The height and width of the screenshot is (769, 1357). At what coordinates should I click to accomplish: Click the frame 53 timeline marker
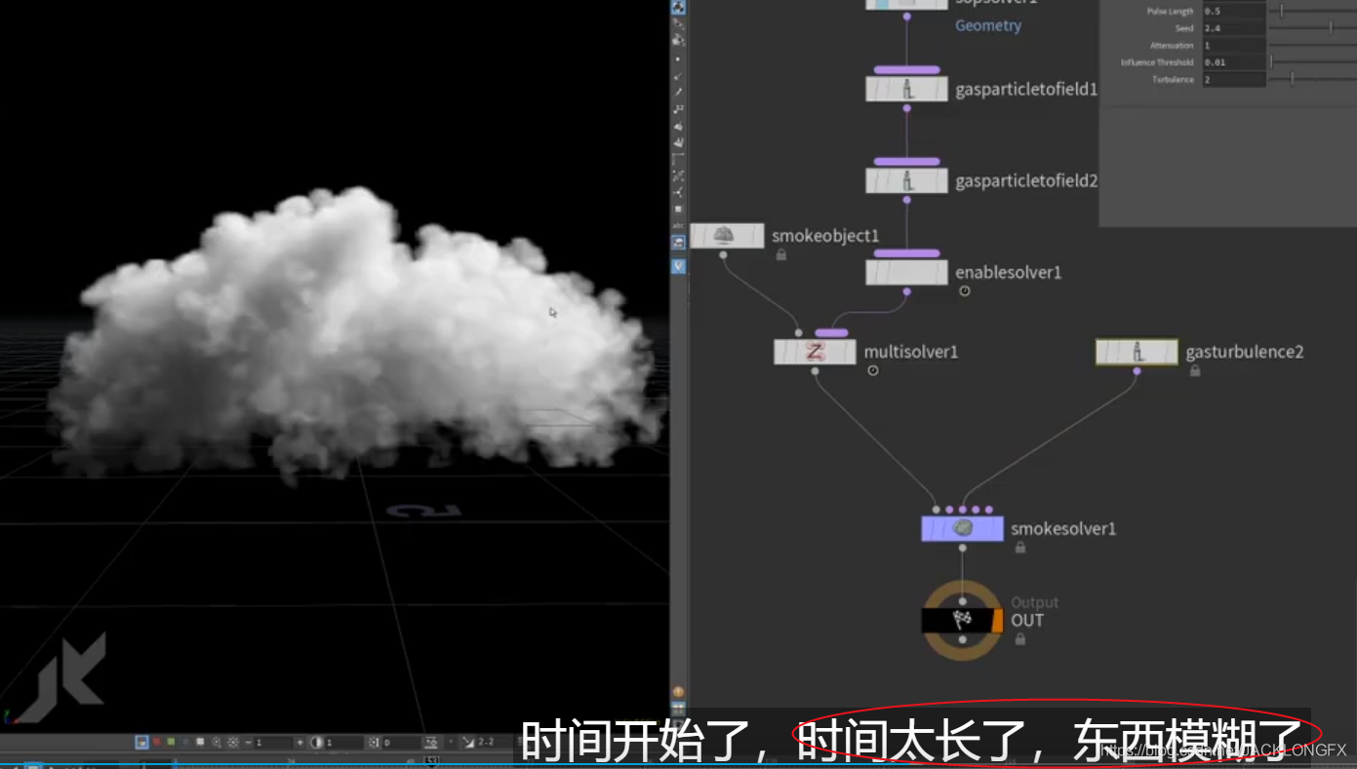432,761
